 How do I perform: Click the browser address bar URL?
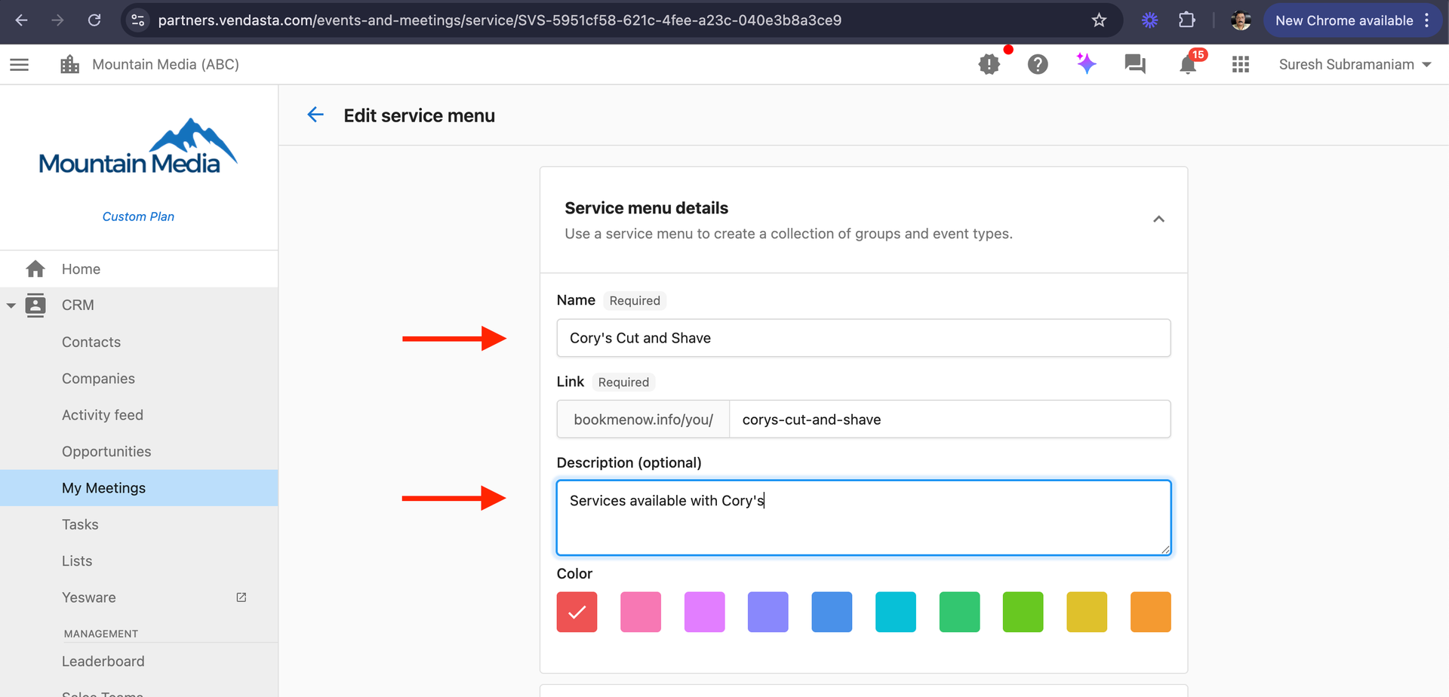[500, 20]
